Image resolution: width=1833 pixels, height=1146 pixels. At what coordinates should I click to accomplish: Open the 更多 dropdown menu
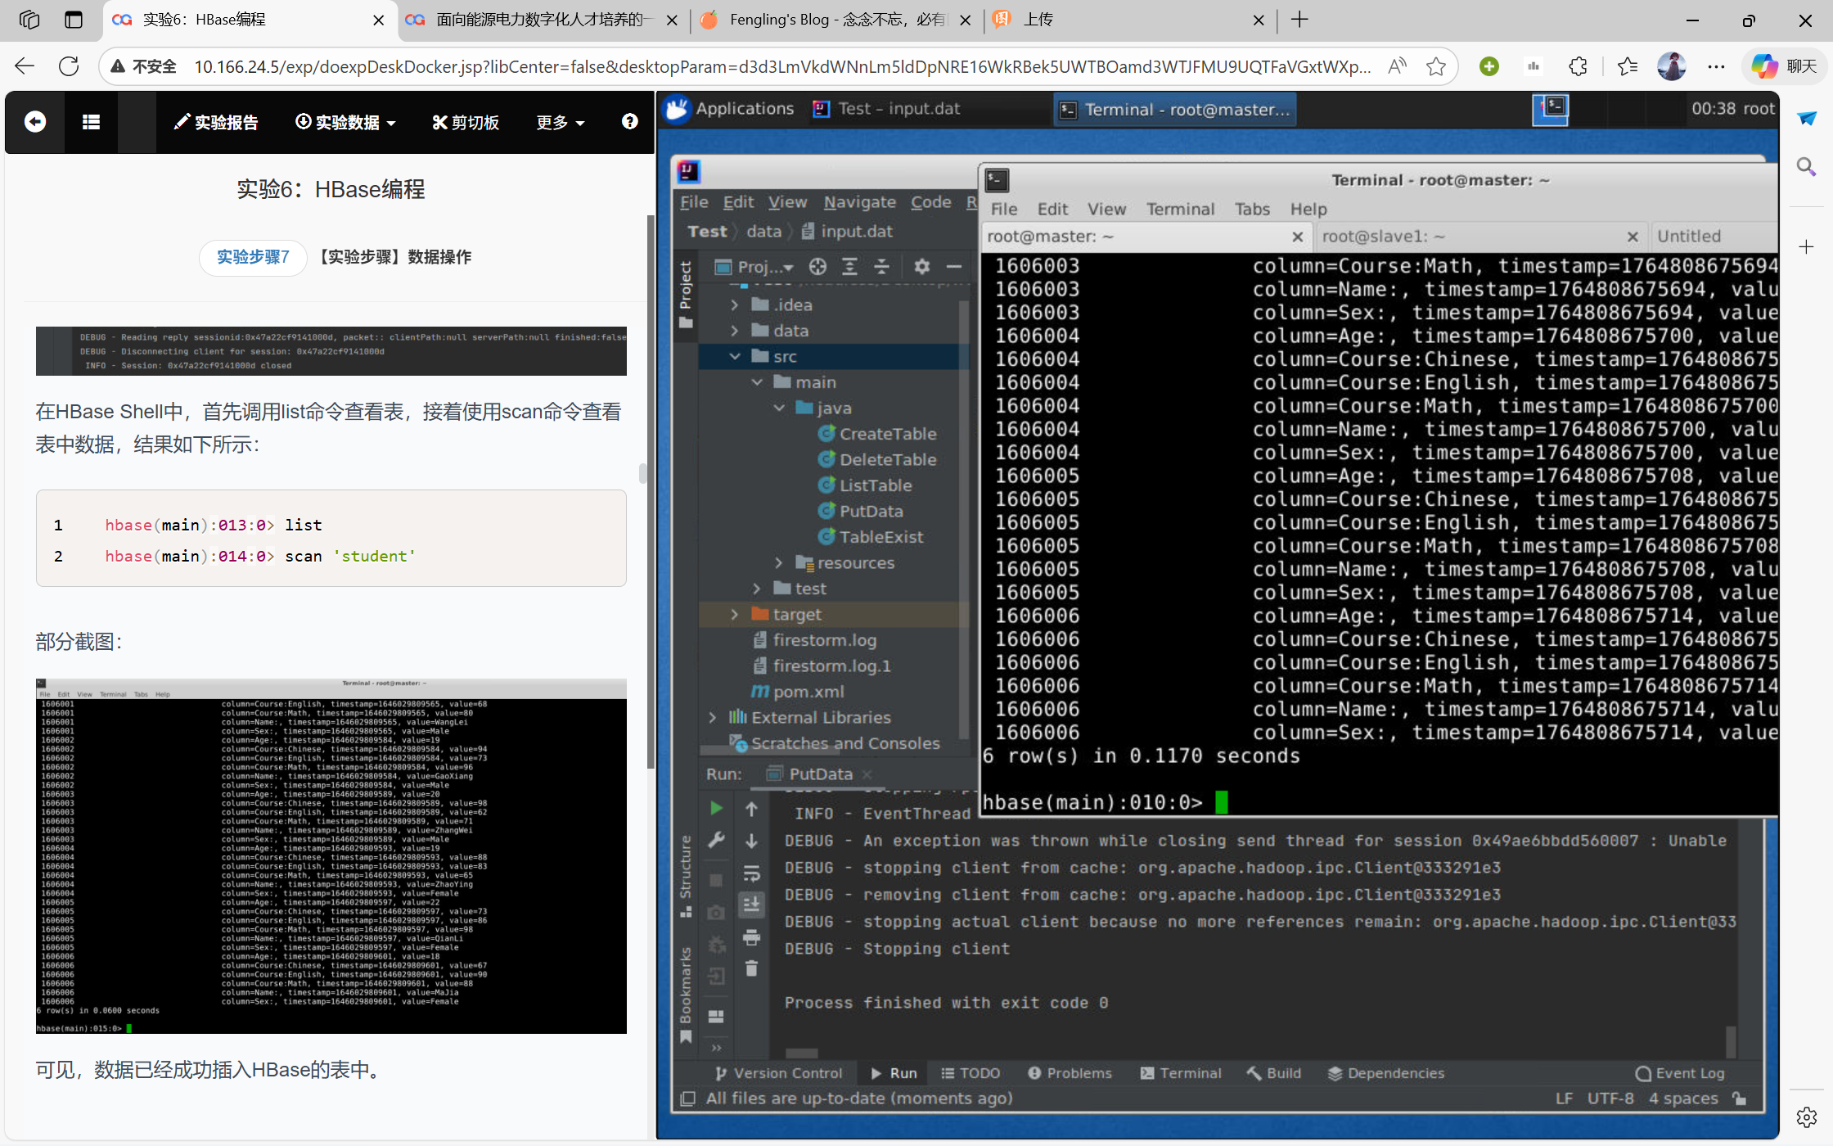point(560,122)
